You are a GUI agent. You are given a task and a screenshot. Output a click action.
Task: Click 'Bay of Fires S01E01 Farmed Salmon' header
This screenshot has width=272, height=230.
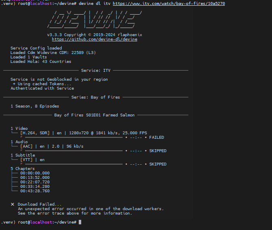[x=94, y=115]
